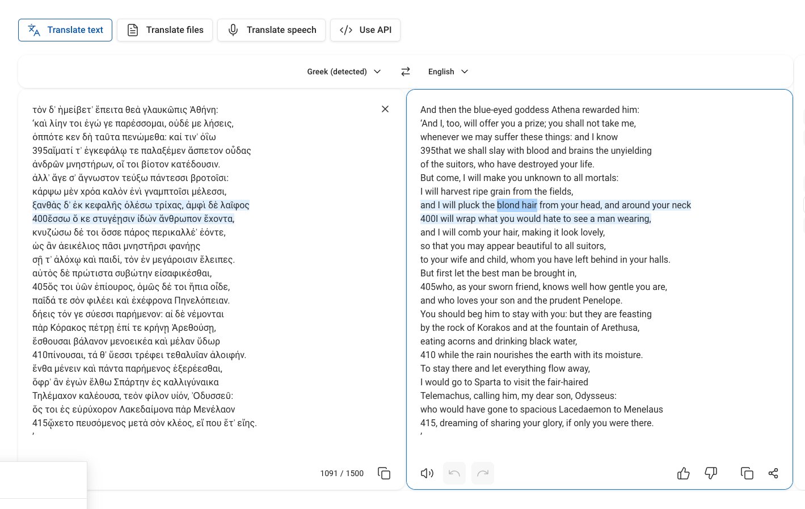Give the translation a thumbs down

pos(711,473)
